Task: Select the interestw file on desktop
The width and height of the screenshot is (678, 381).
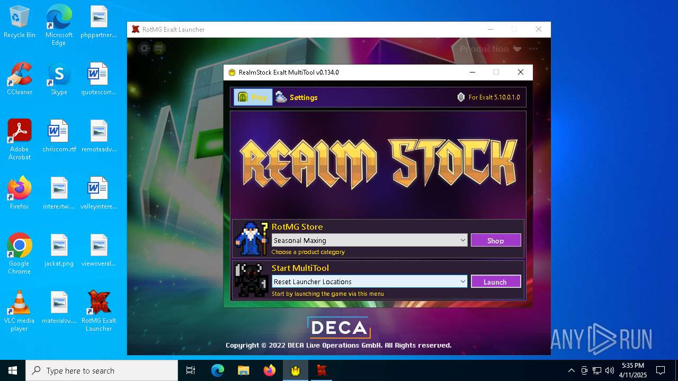Action: tap(59, 194)
